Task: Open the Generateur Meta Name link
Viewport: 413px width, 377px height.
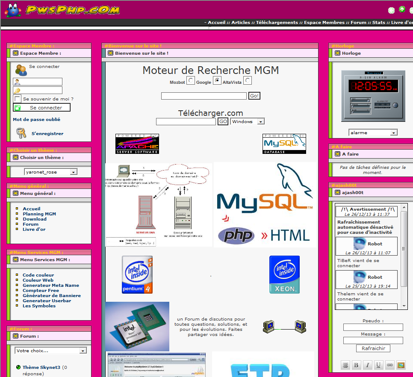Action: coord(51,286)
